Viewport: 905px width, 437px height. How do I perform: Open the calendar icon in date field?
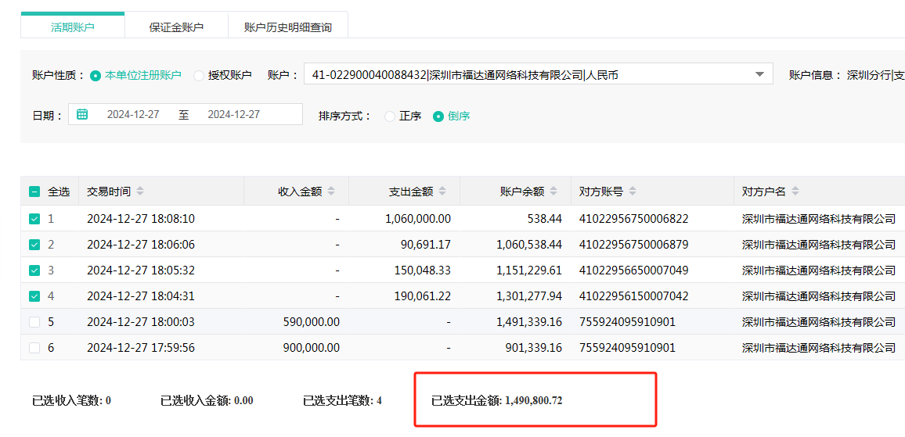[82, 114]
